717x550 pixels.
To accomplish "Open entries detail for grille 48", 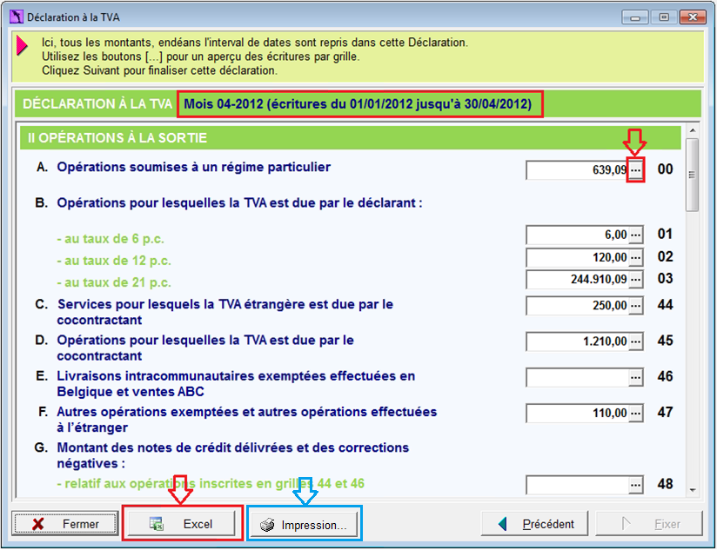I will [x=635, y=485].
